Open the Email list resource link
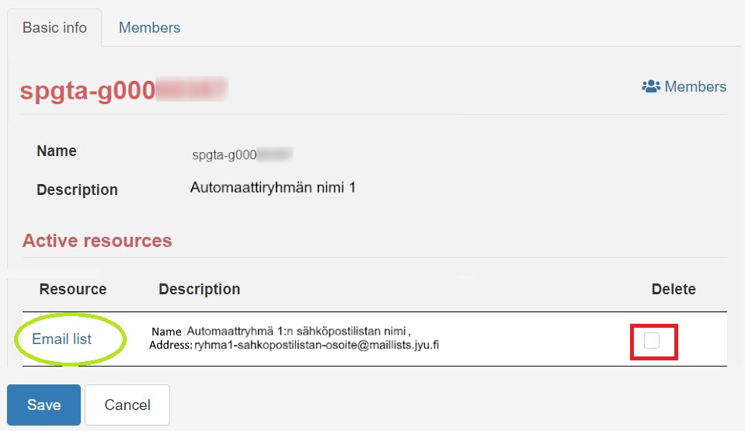Image resolution: width=745 pixels, height=431 pixels. (x=62, y=339)
